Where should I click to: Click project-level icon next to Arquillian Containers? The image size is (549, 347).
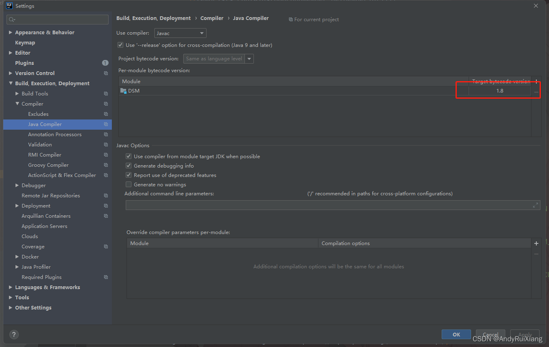pyautogui.click(x=106, y=216)
